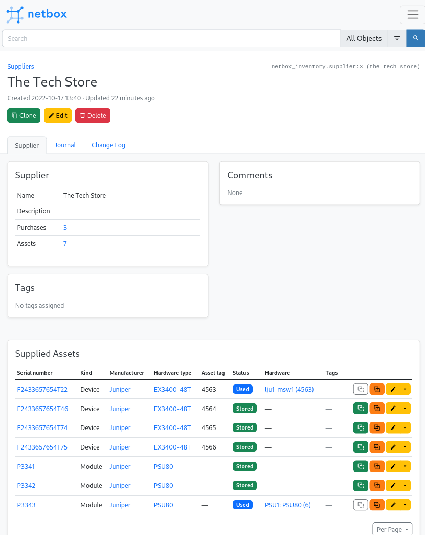Image resolution: width=425 pixels, height=535 pixels.
Task: Click orange assign icon for F2433657654T22
Action: (377, 389)
